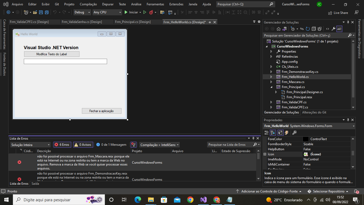Toggle the 0 de 1 Mensagem filter
Image resolution: width=364 pixels, height=205 pixels.
(x=111, y=145)
